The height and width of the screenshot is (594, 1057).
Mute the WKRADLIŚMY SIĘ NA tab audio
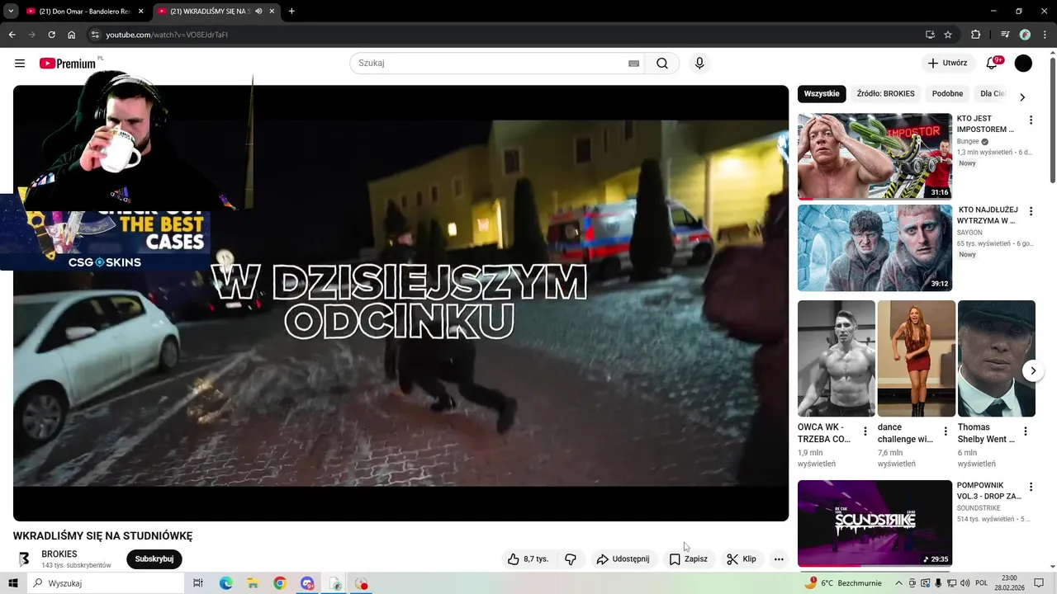tap(259, 12)
